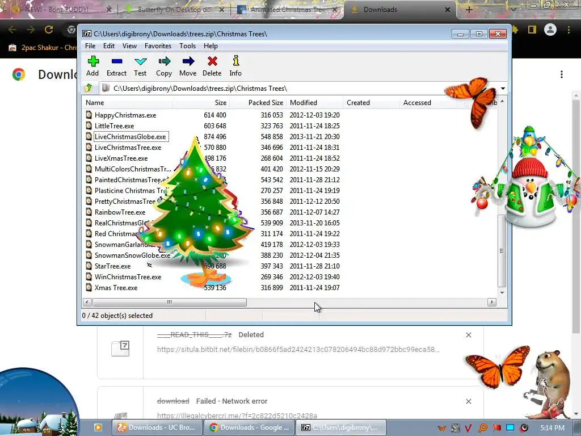Sort files by Packed Size column

click(x=258, y=103)
